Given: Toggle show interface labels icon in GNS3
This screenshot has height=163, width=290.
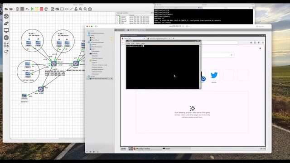Looking at the screenshot, I should (22, 9).
